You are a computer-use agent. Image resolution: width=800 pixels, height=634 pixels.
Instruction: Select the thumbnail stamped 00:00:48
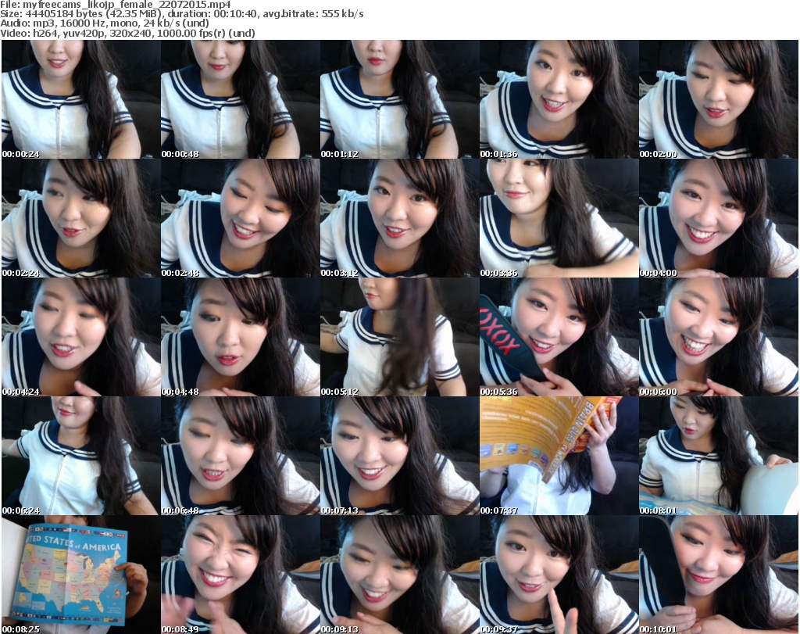click(241, 99)
